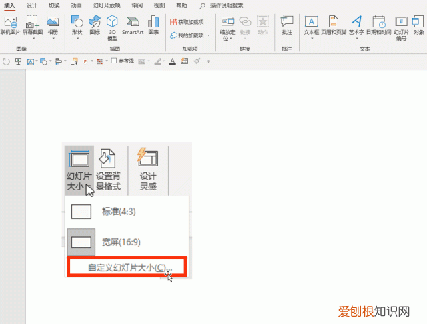The width and height of the screenshot is (427, 324).
Task: Start slideshow from quick access toolbar
Action: tap(18, 61)
